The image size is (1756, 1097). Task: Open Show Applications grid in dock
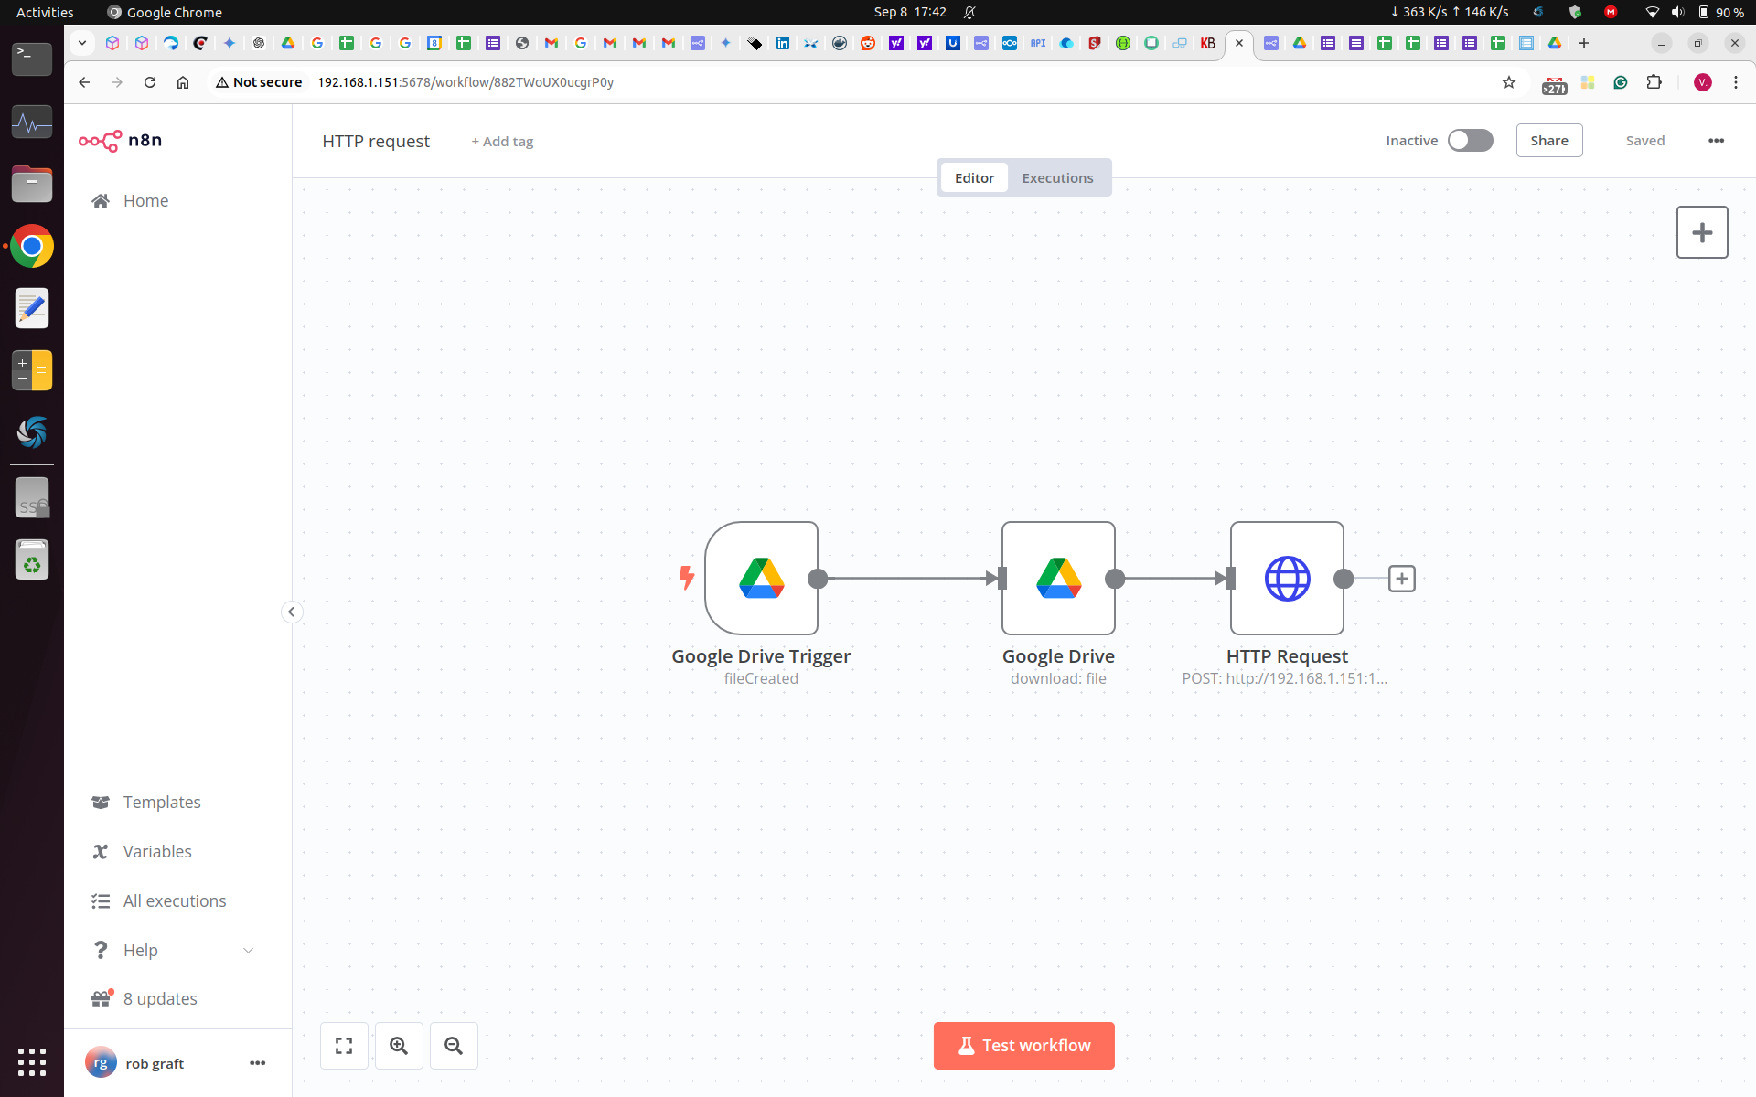pyautogui.click(x=32, y=1062)
